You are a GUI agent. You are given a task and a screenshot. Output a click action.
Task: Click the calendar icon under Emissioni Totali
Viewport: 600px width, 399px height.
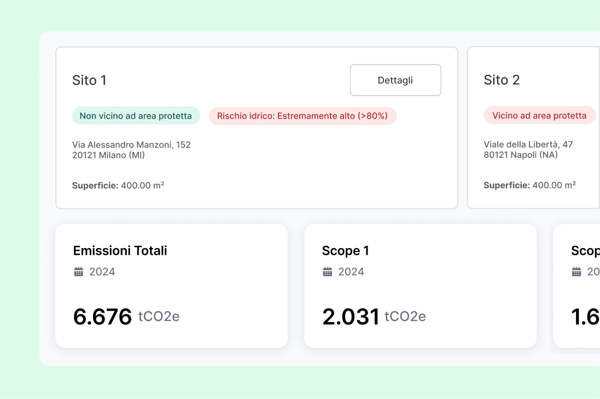[x=79, y=271]
